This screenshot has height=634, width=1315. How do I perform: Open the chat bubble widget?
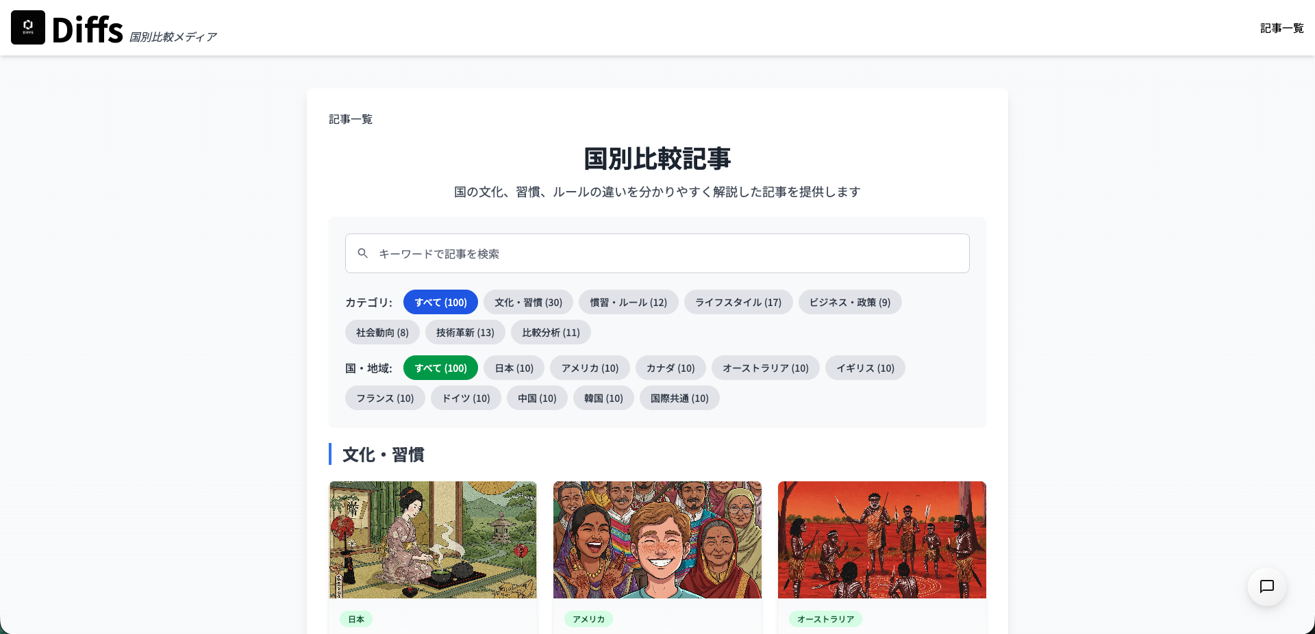pyautogui.click(x=1266, y=587)
